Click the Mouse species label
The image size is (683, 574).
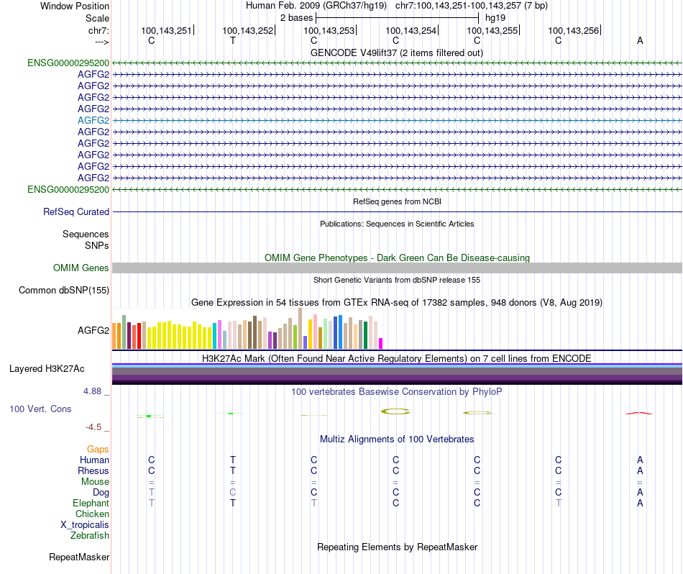pyautogui.click(x=95, y=482)
